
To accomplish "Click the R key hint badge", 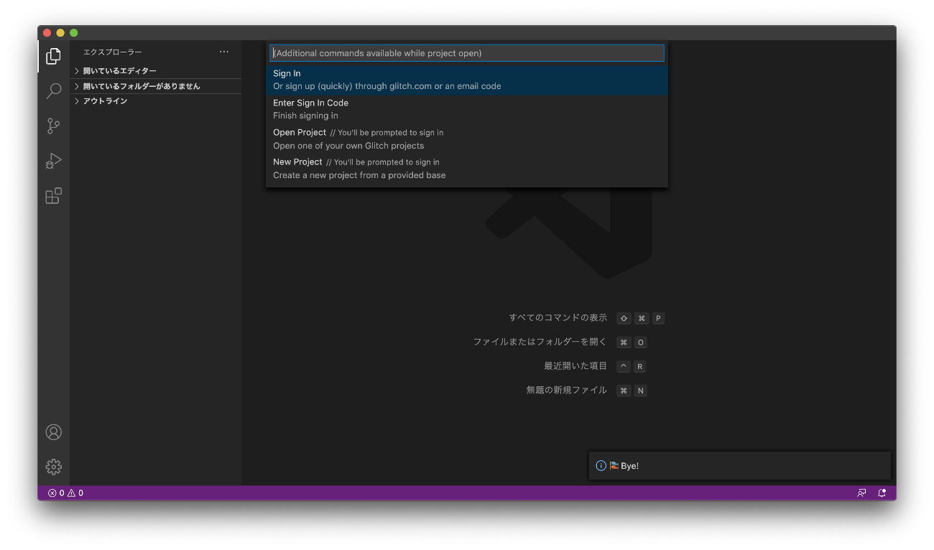I will tap(639, 367).
